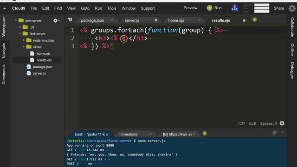Add new editor tab with plus icon
Screen dimensions: 297x167
[x=254, y=19]
